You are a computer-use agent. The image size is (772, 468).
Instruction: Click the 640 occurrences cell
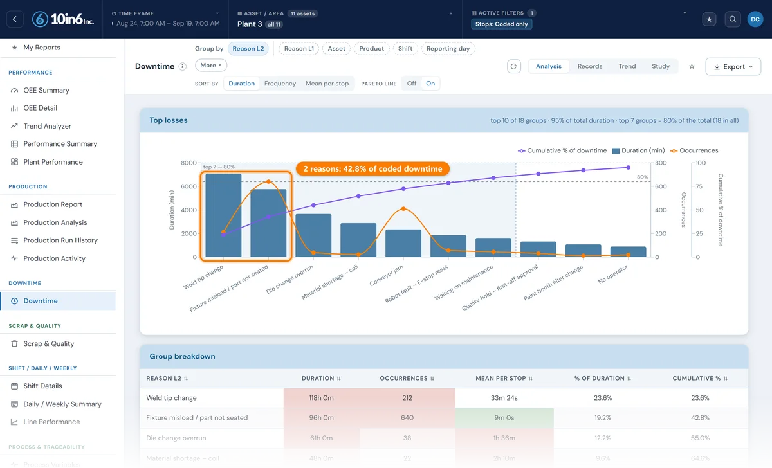[x=407, y=418]
